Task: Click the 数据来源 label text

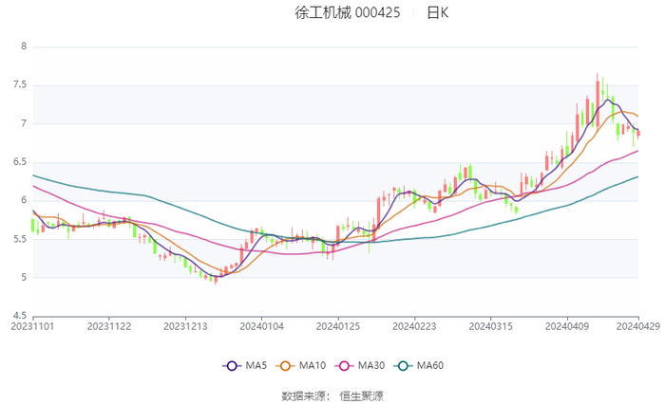Action: pos(302,395)
